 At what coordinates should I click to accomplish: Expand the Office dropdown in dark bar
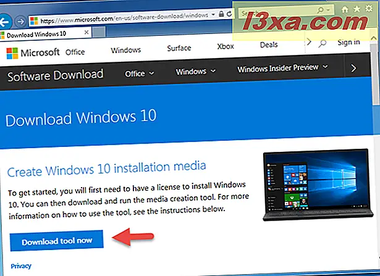[x=140, y=73]
